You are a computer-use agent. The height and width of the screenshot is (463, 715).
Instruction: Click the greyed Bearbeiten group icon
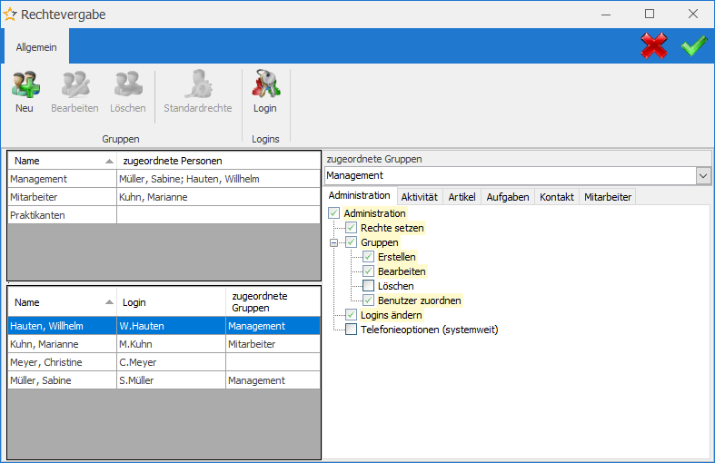(x=75, y=84)
